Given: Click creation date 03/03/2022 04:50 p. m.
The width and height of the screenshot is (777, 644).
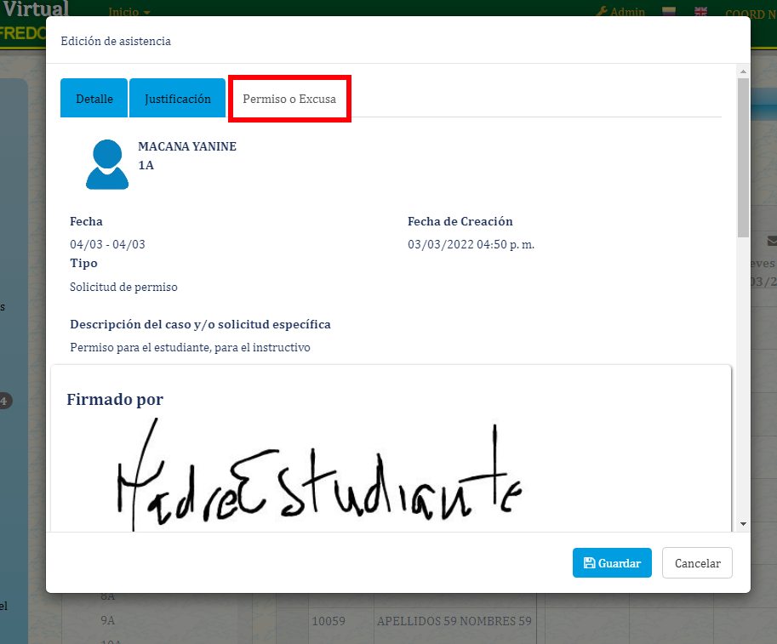Looking at the screenshot, I should pyautogui.click(x=471, y=244).
